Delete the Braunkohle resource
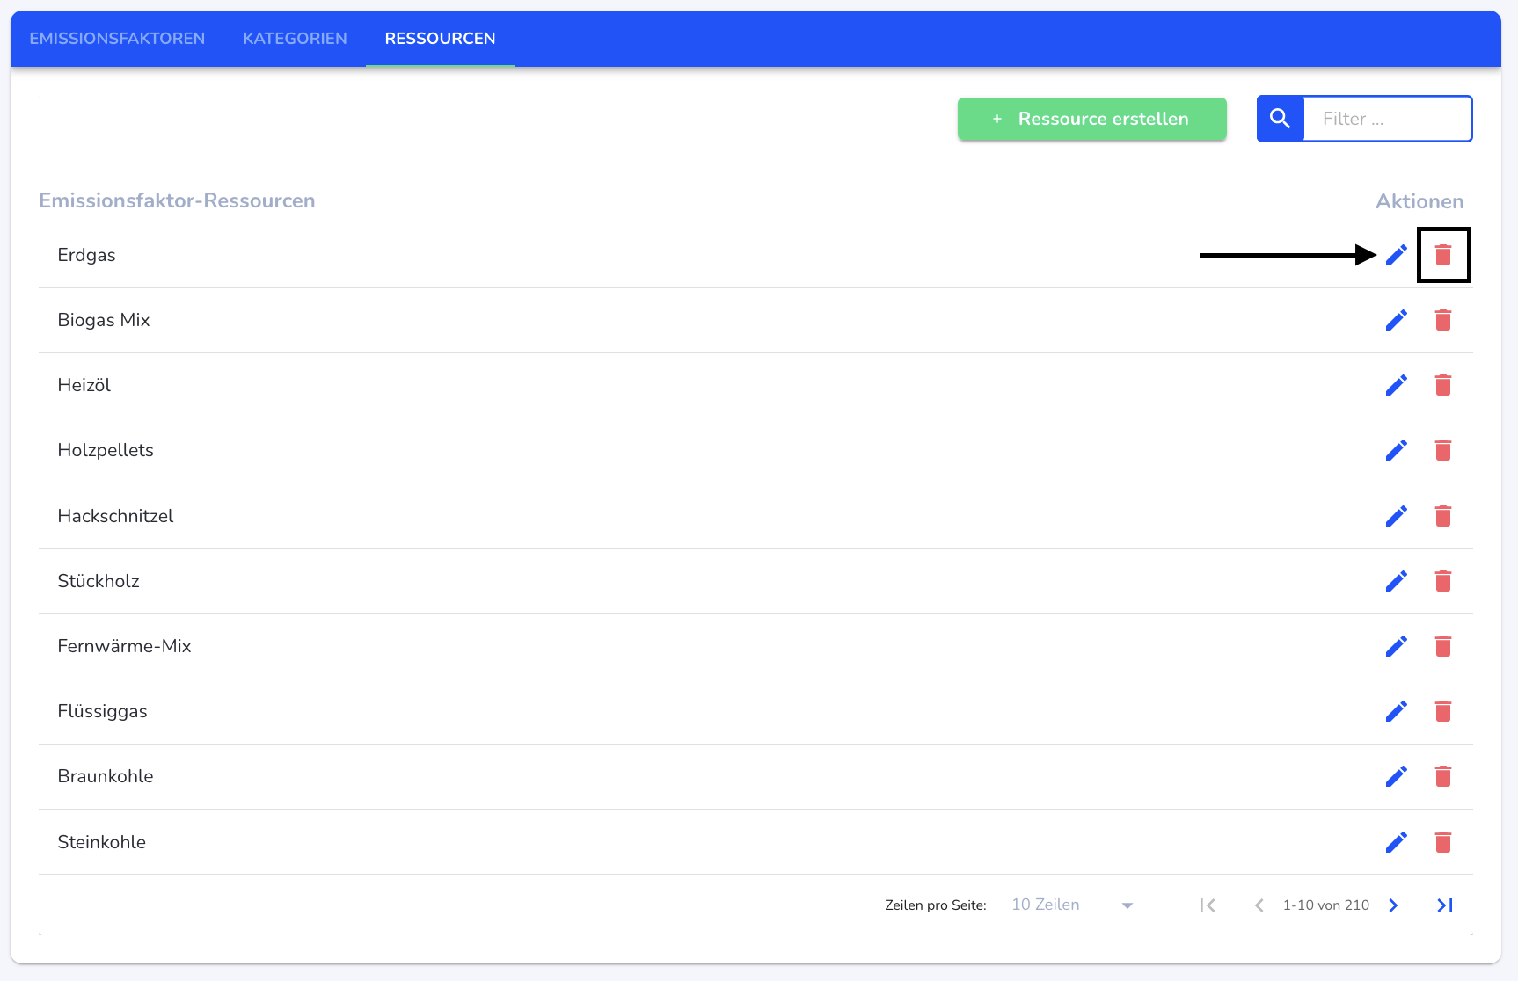 tap(1443, 776)
